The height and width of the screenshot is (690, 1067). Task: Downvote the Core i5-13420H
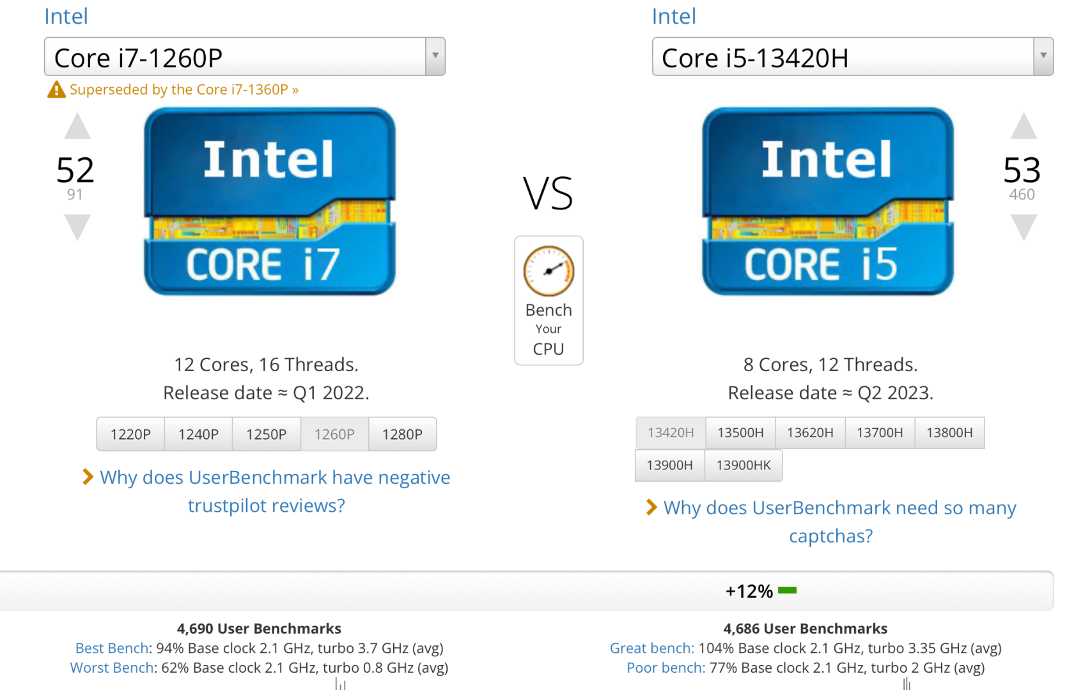(1024, 227)
